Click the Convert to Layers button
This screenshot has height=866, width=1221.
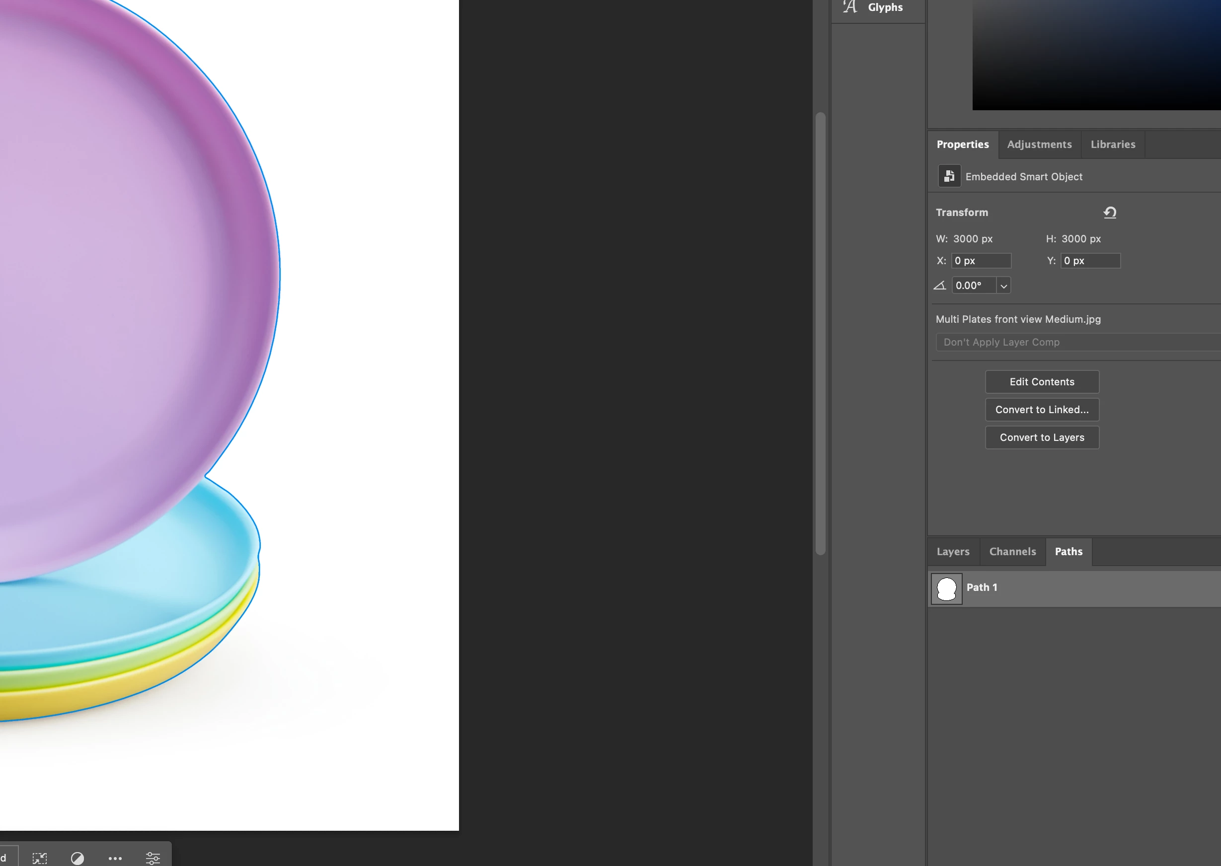click(x=1041, y=437)
